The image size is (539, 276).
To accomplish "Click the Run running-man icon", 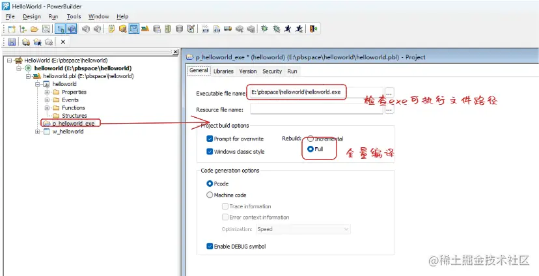I will tap(287, 29).
